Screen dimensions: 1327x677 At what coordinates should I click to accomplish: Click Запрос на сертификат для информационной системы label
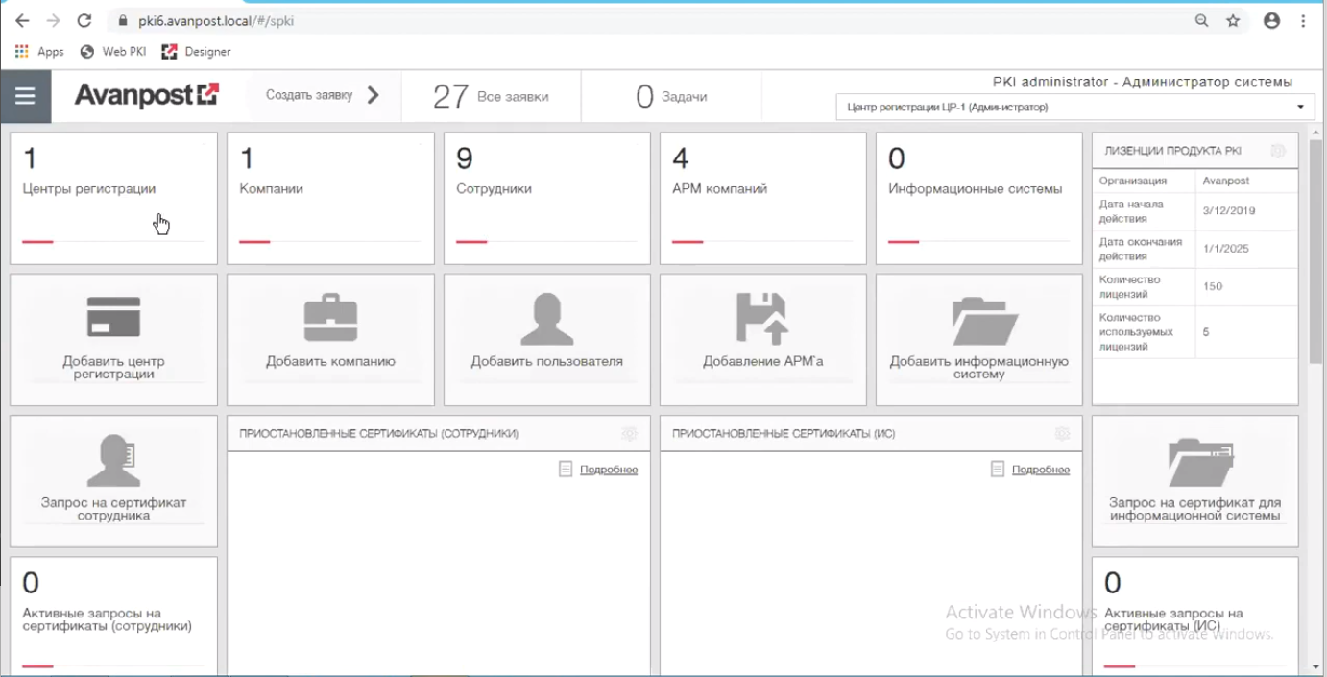pyautogui.click(x=1194, y=509)
